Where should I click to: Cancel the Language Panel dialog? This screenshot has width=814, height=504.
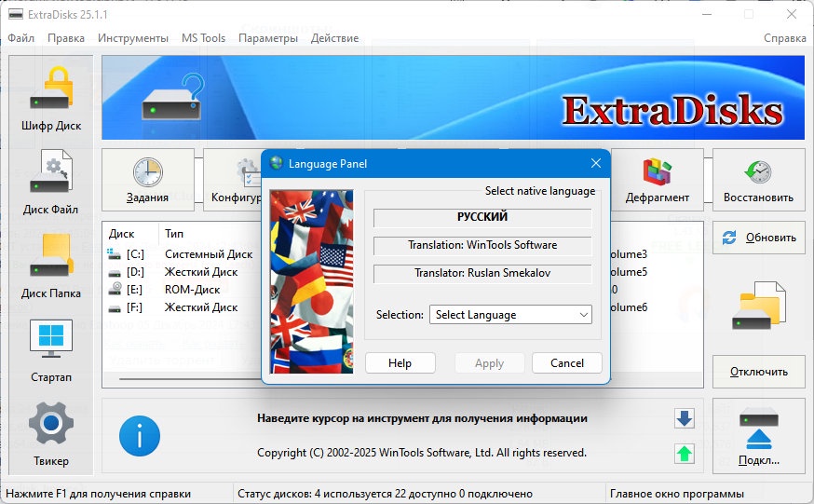[567, 362]
